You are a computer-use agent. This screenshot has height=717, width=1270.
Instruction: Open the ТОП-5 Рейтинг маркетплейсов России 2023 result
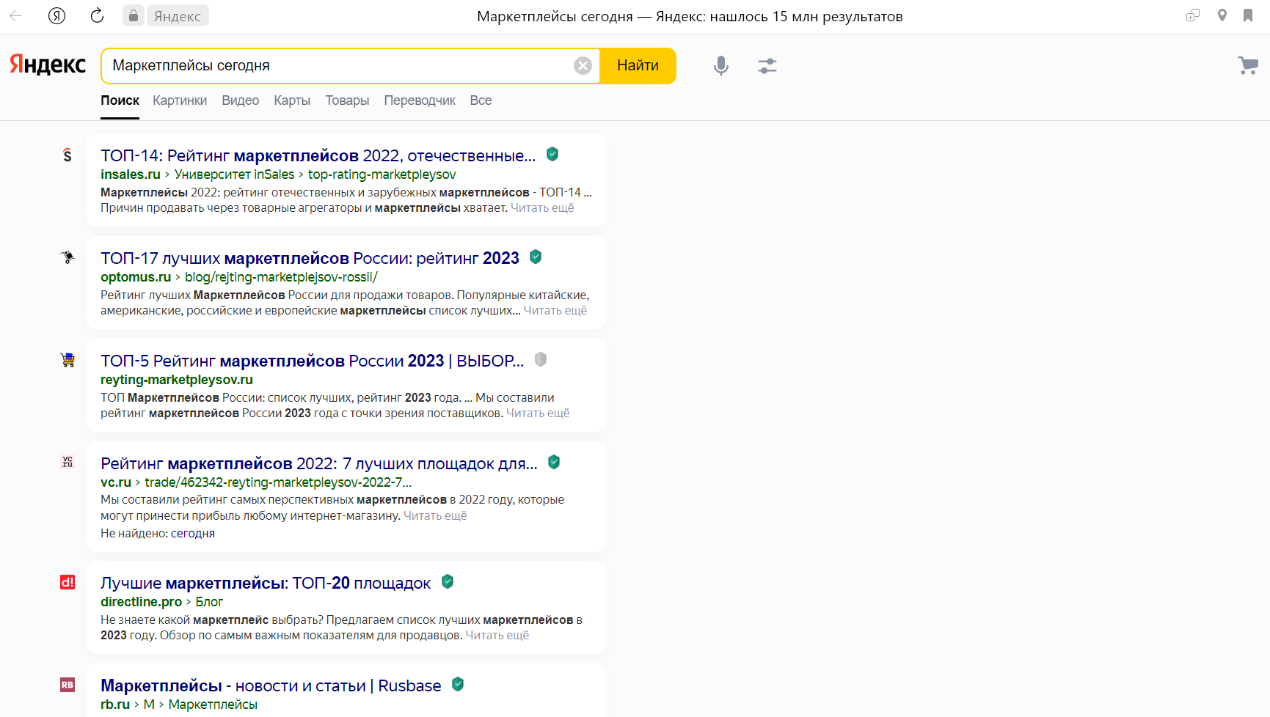pos(312,361)
